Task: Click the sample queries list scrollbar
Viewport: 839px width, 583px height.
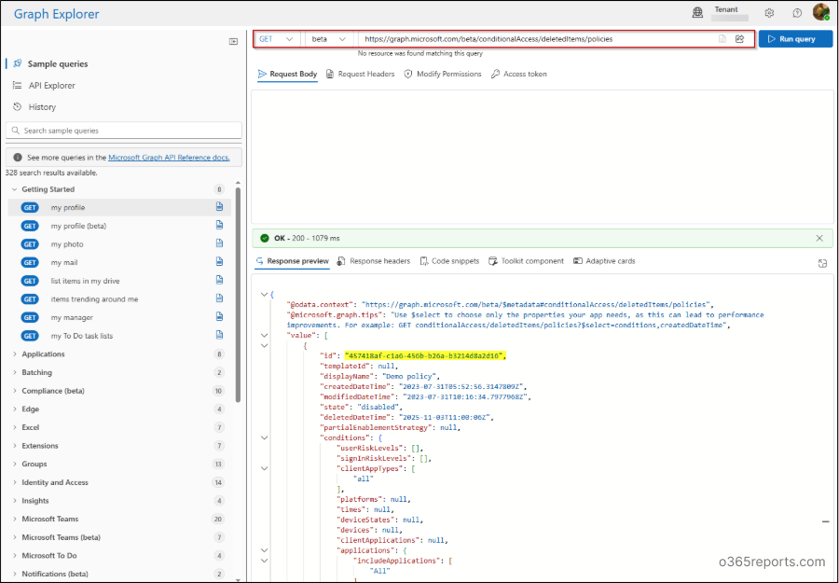Action: (x=238, y=295)
